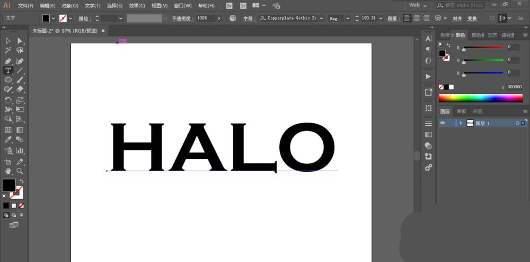The width and height of the screenshot is (530, 262).
Task: Expand the opacity (不透明度) arrow
Action: (219, 18)
